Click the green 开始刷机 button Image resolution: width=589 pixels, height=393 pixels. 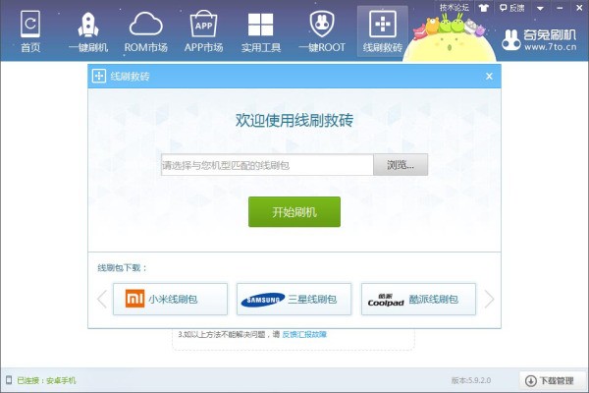[294, 212]
